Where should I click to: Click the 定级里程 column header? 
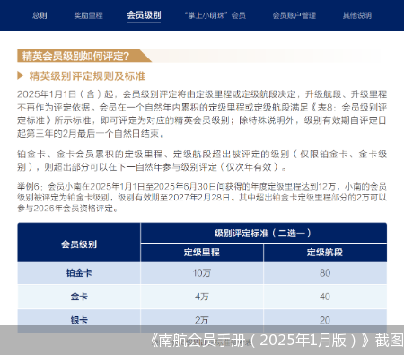(x=202, y=253)
